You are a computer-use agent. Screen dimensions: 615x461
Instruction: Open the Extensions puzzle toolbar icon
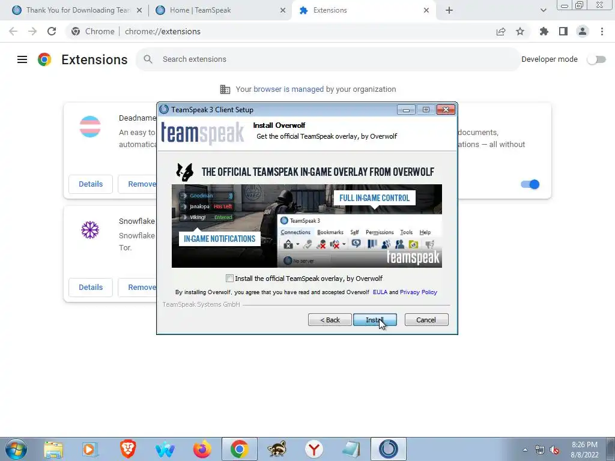tap(544, 31)
